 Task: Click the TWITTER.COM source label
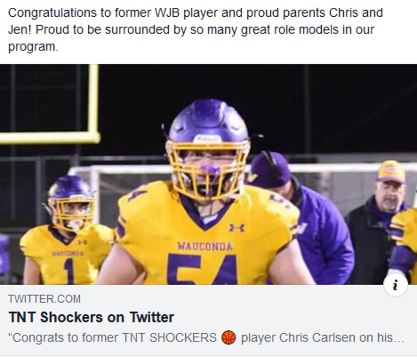(44, 299)
